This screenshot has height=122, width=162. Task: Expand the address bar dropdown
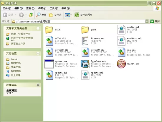coord(147,22)
